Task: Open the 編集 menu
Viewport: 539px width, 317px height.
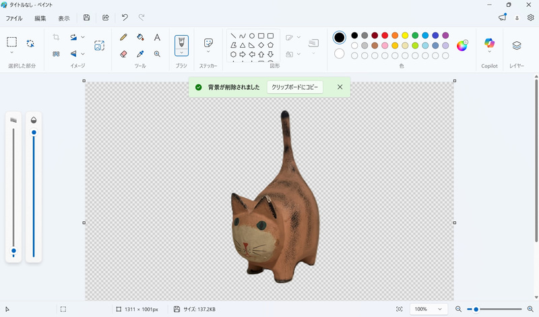Action: (x=40, y=18)
